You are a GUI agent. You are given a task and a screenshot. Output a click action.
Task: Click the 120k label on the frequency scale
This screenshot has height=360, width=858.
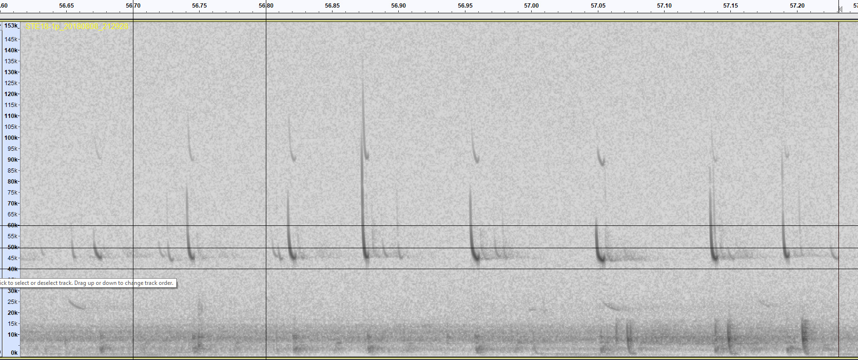coord(11,94)
